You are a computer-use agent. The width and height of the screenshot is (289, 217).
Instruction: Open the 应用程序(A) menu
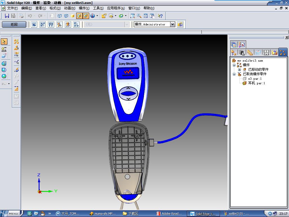pyautogui.click(x=116, y=8)
